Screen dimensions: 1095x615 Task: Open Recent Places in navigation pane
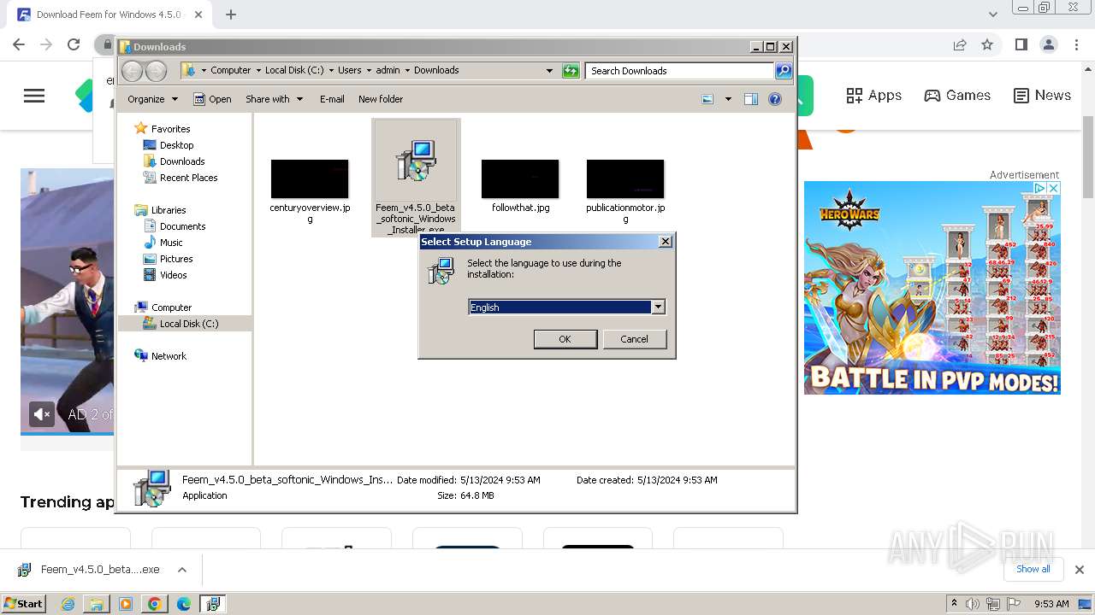tap(188, 178)
